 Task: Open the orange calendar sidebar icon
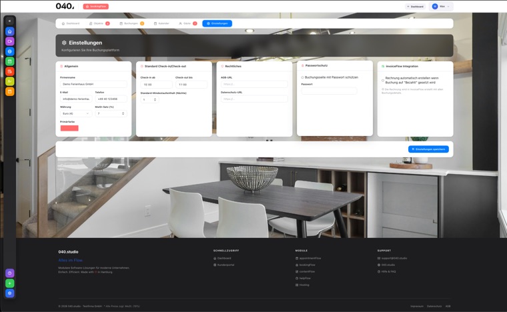[10, 92]
